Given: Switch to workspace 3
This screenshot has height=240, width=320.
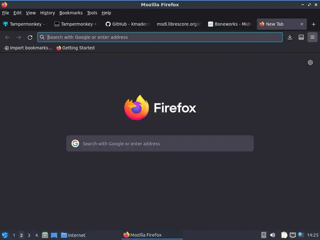Looking at the screenshot, I should (x=29, y=235).
